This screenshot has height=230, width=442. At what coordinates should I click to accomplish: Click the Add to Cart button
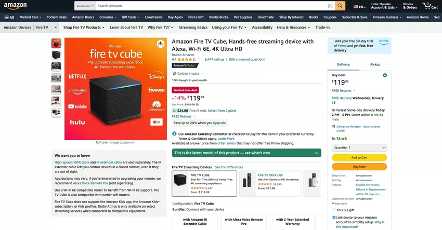[x=359, y=158]
